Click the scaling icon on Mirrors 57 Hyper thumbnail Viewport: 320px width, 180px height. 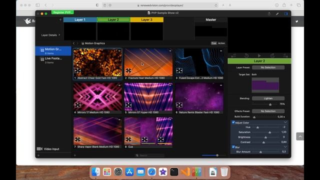point(128,105)
